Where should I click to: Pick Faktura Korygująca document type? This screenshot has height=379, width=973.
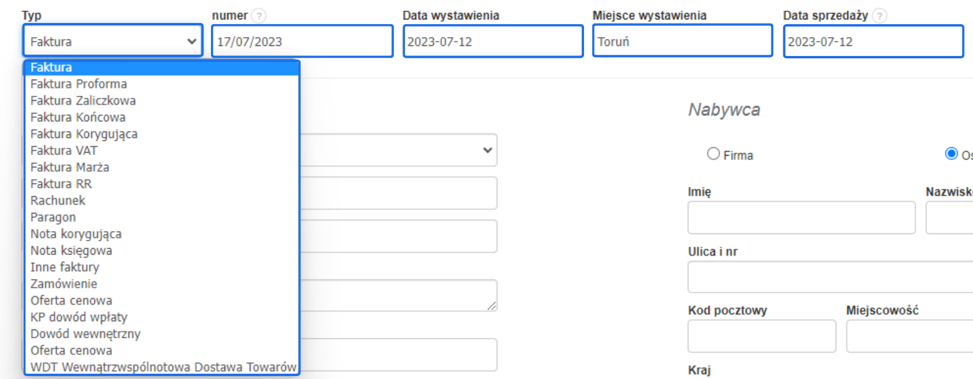[x=84, y=134]
